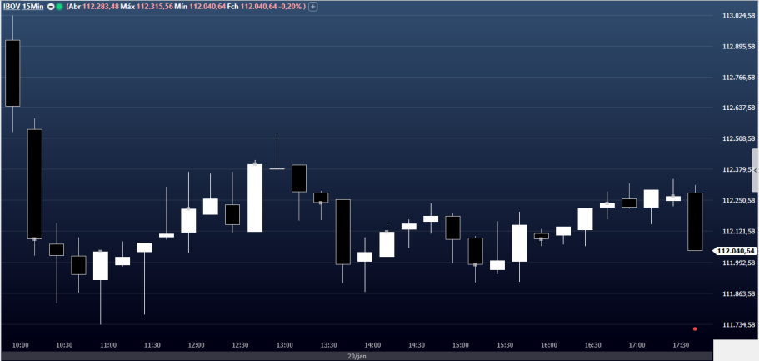Image resolution: width=759 pixels, height=361 pixels.
Task: Click the 111.734,58 price axis label
Action: [x=738, y=324]
